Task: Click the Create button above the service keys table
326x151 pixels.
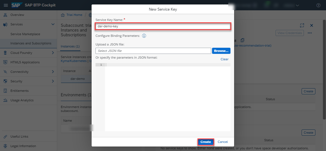Action: click(308, 133)
